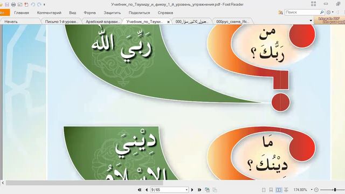The image size is (345, 194).
Task: Select continuous page view mode
Action: click(271, 190)
